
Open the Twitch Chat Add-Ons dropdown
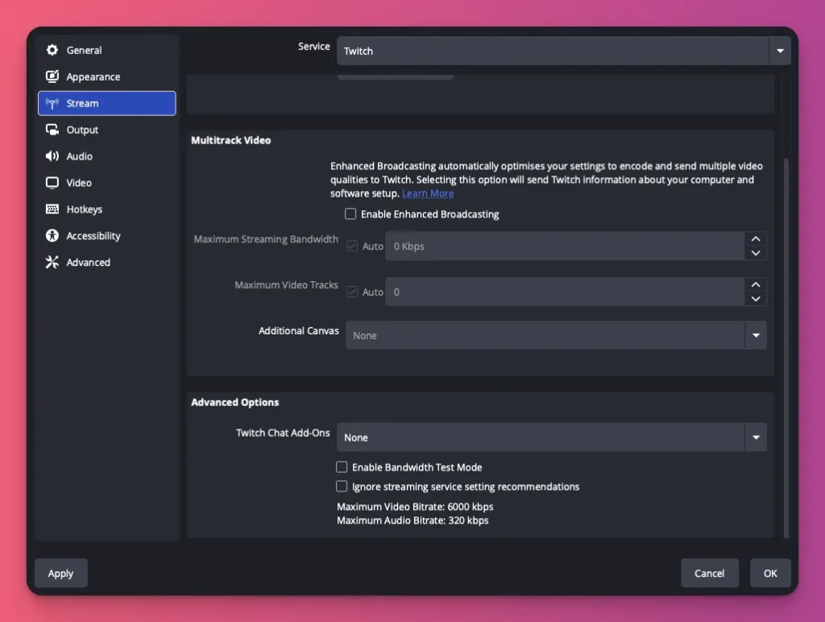tap(551, 437)
